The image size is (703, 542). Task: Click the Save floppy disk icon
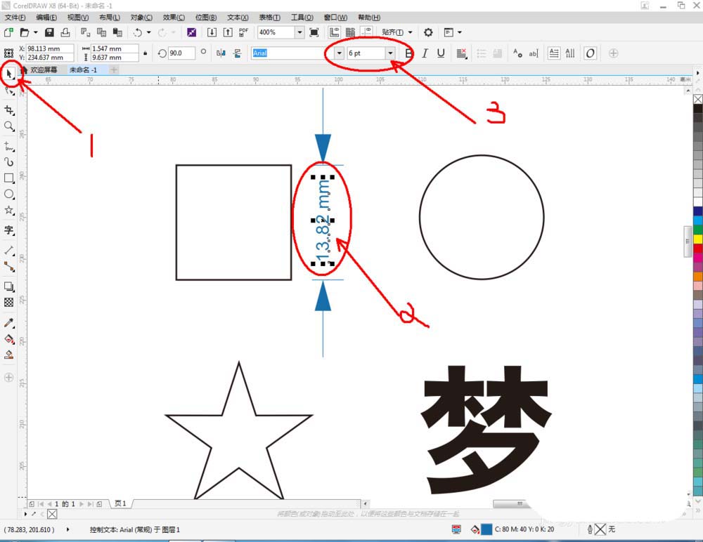[49, 32]
